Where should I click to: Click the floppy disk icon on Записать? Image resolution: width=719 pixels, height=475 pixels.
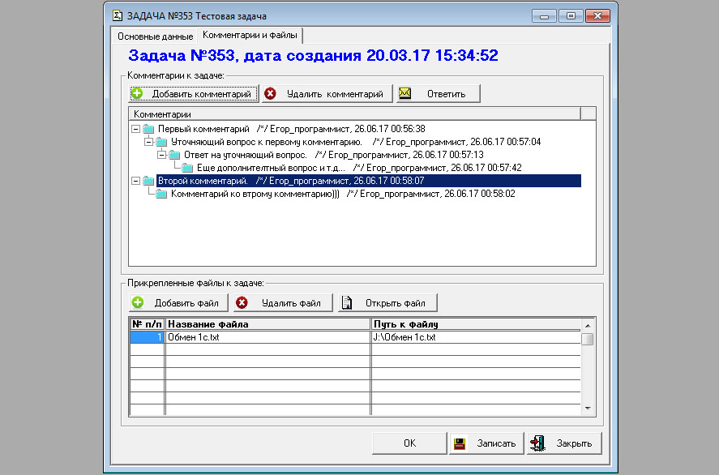[x=460, y=443]
